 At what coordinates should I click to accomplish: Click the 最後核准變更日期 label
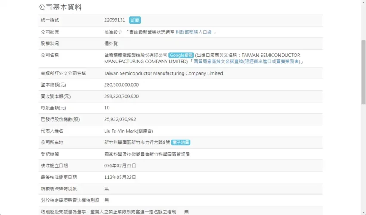click(x=59, y=177)
